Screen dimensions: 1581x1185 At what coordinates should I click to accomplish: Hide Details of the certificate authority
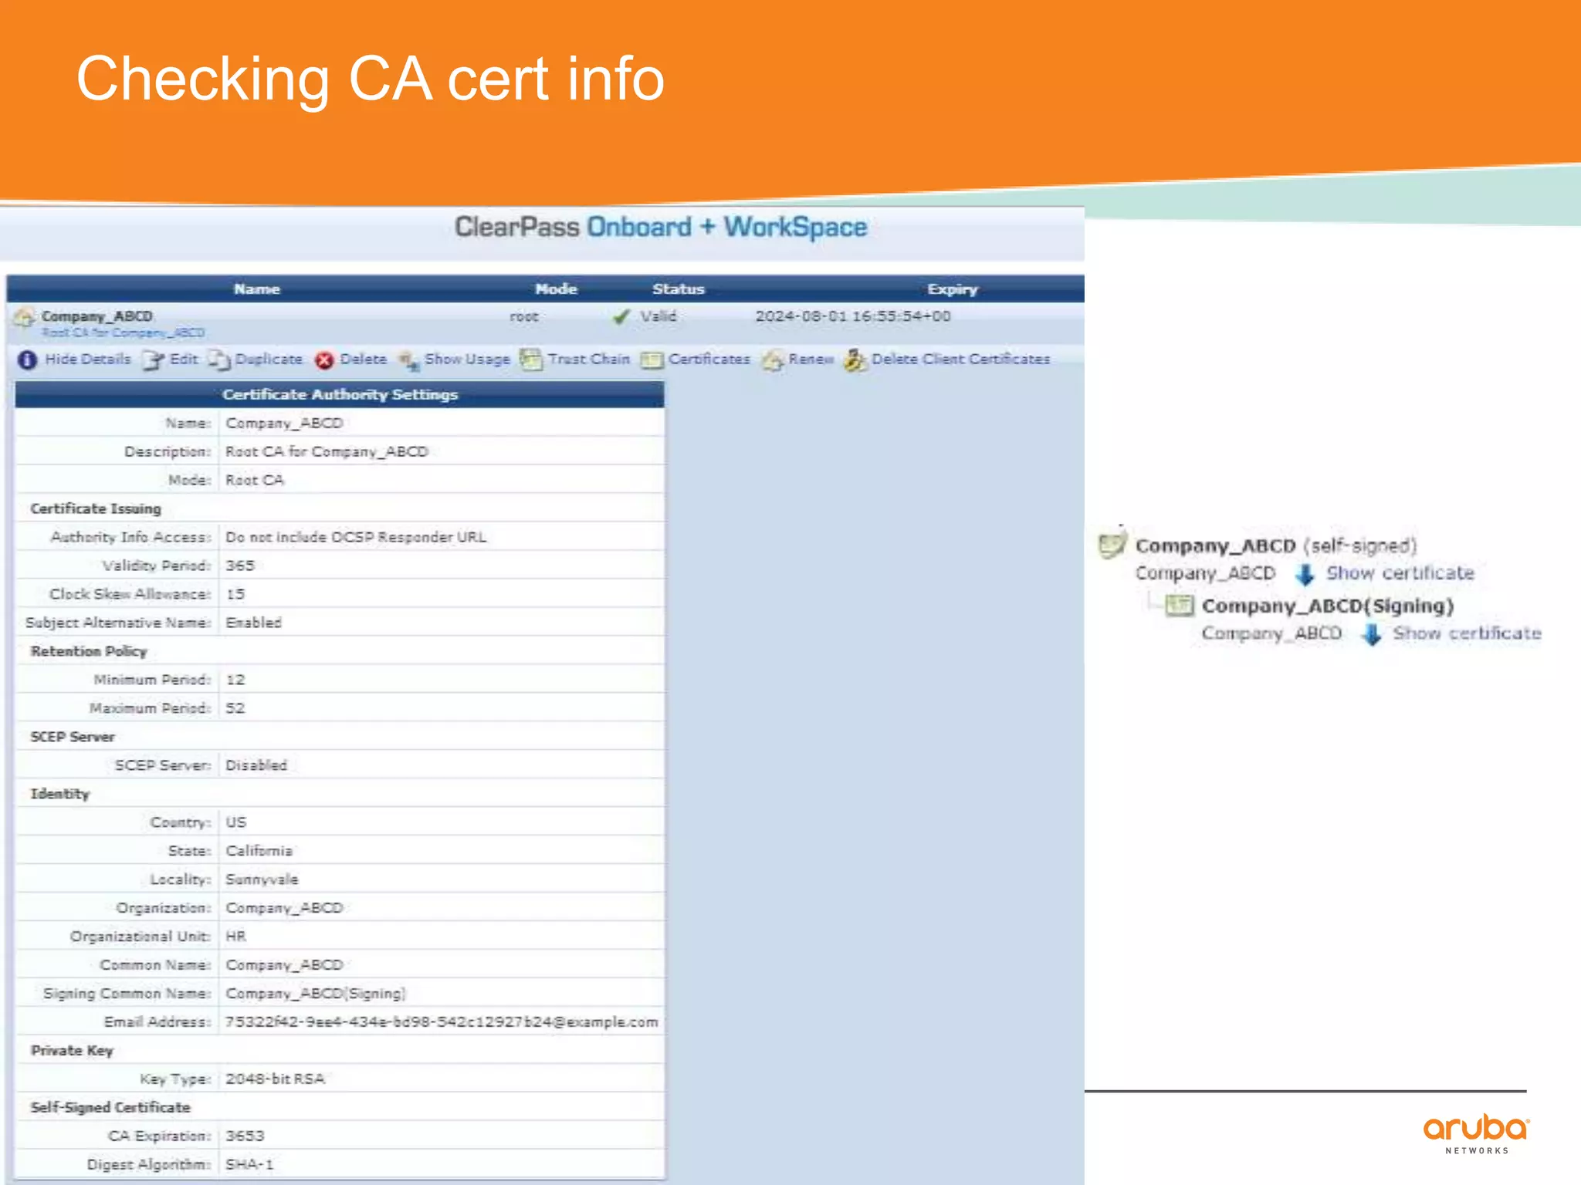coord(88,360)
